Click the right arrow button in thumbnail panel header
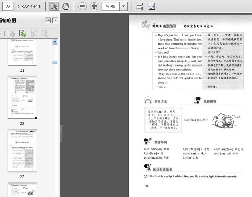 point(55,20)
